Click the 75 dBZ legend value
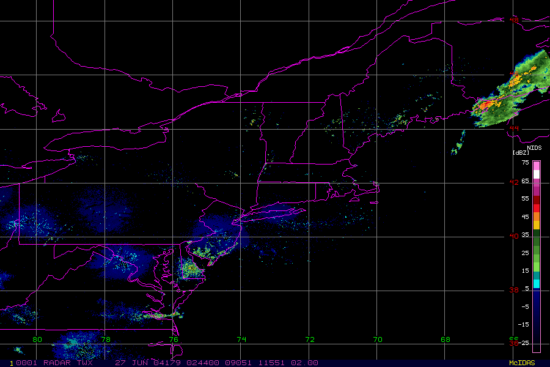This screenshot has width=550, height=367. pyautogui.click(x=525, y=163)
